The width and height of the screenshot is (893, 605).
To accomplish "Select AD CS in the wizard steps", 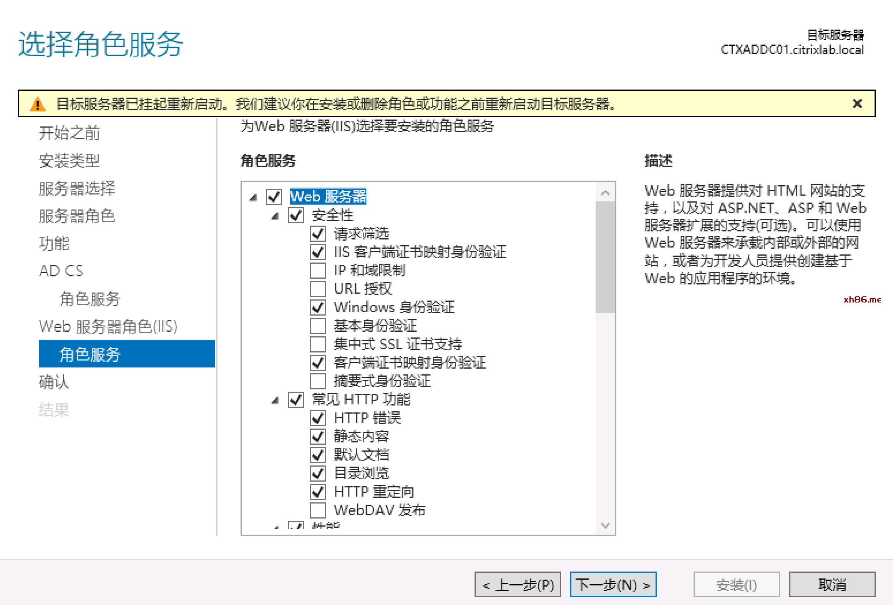I will (61, 271).
